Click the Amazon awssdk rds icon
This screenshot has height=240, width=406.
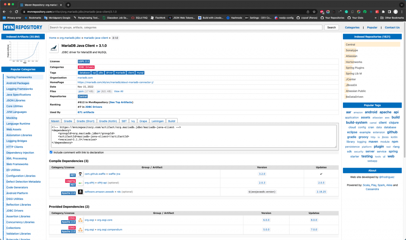80,192
